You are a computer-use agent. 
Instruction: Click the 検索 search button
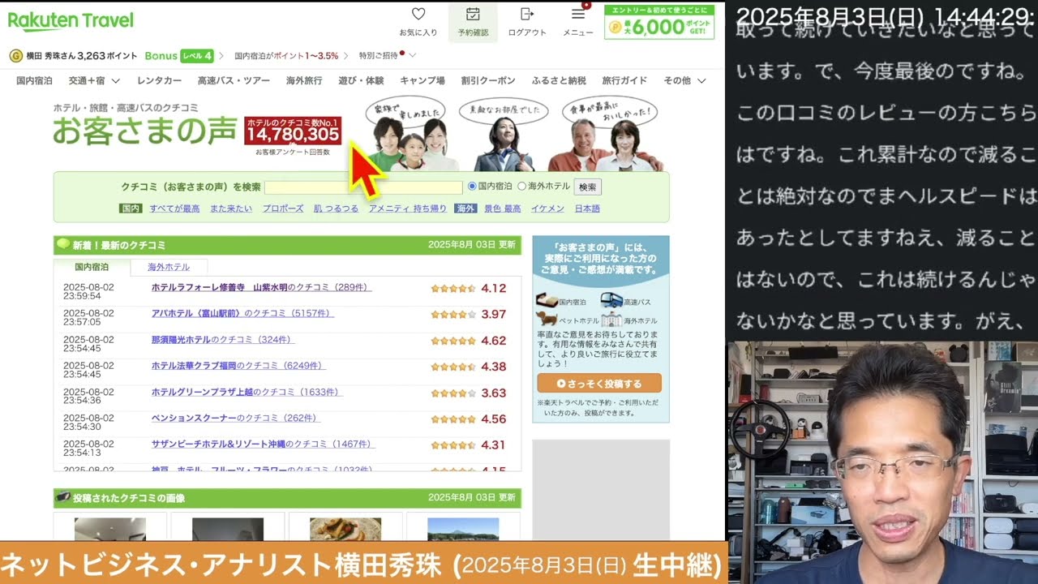tap(588, 187)
